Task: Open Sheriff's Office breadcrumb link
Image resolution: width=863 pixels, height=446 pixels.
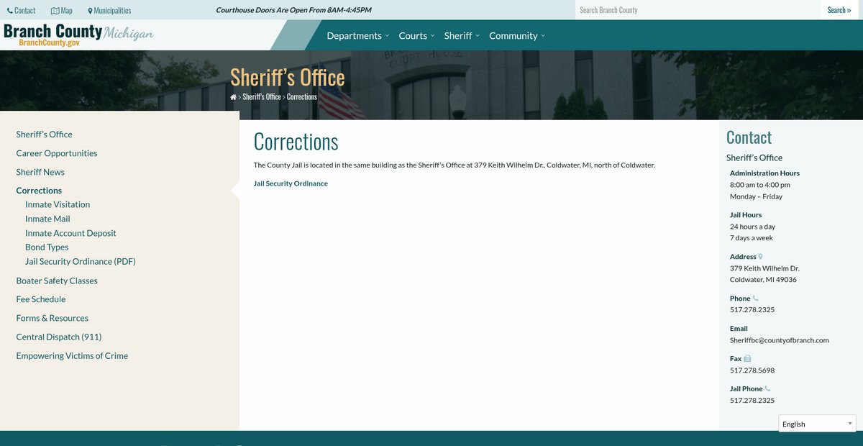Action: pyautogui.click(x=262, y=96)
